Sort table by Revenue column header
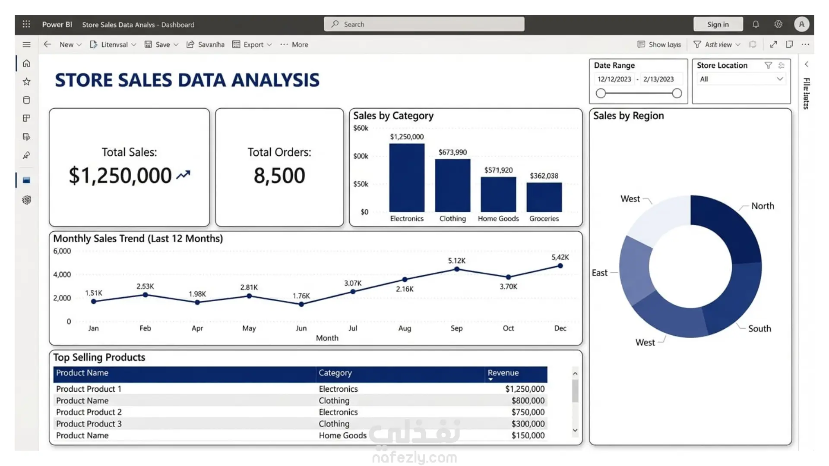This screenshot has width=829, height=466. point(503,373)
